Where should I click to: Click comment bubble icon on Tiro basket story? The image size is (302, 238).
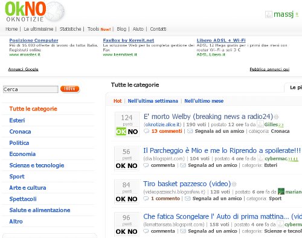pyautogui.click(x=146, y=199)
